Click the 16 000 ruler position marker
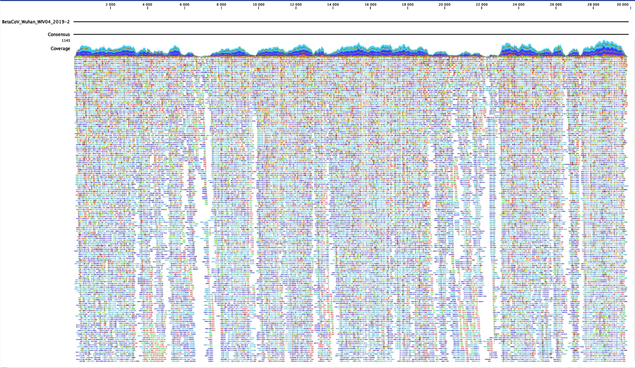635x368 pixels. click(370, 5)
